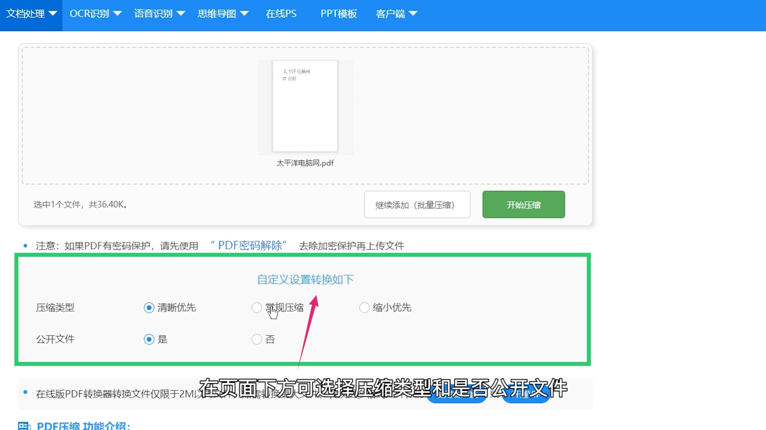Click the 压缩类型 label

click(55, 308)
